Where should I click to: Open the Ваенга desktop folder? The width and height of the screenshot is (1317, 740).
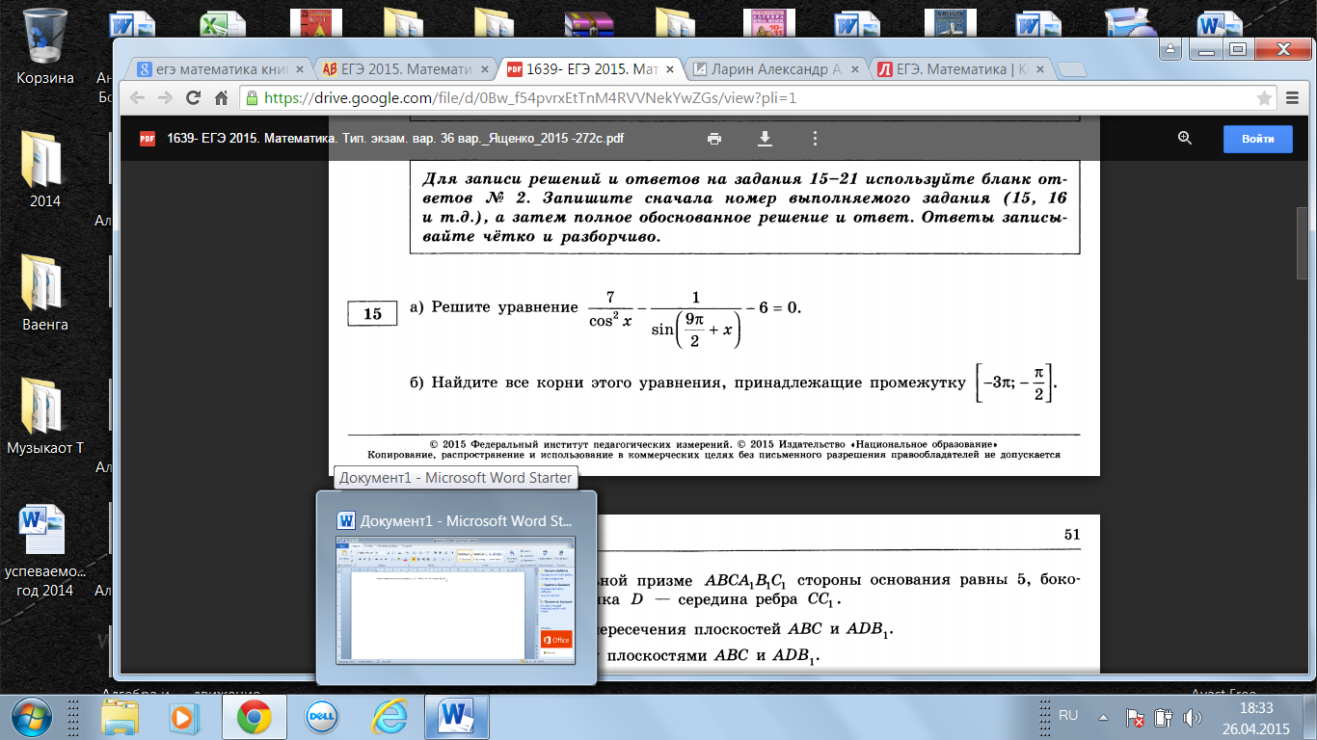tap(44, 293)
